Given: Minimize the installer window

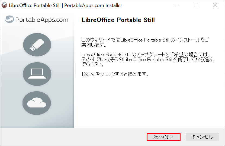Looking at the screenshot, I should [x=177, y=5].
